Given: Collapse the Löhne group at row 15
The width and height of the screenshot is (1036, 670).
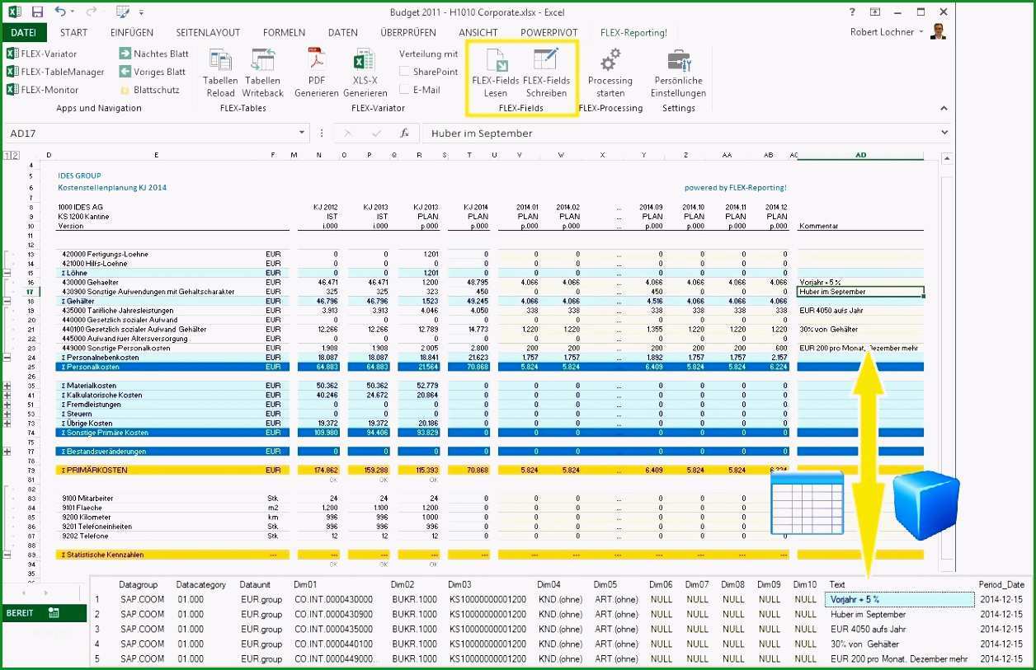Looking at the screenshot, I should tap(7, 273).
